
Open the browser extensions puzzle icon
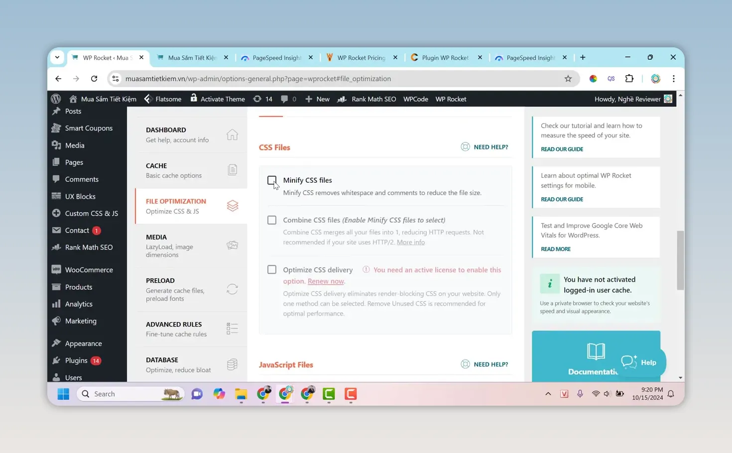pos(629,79)
